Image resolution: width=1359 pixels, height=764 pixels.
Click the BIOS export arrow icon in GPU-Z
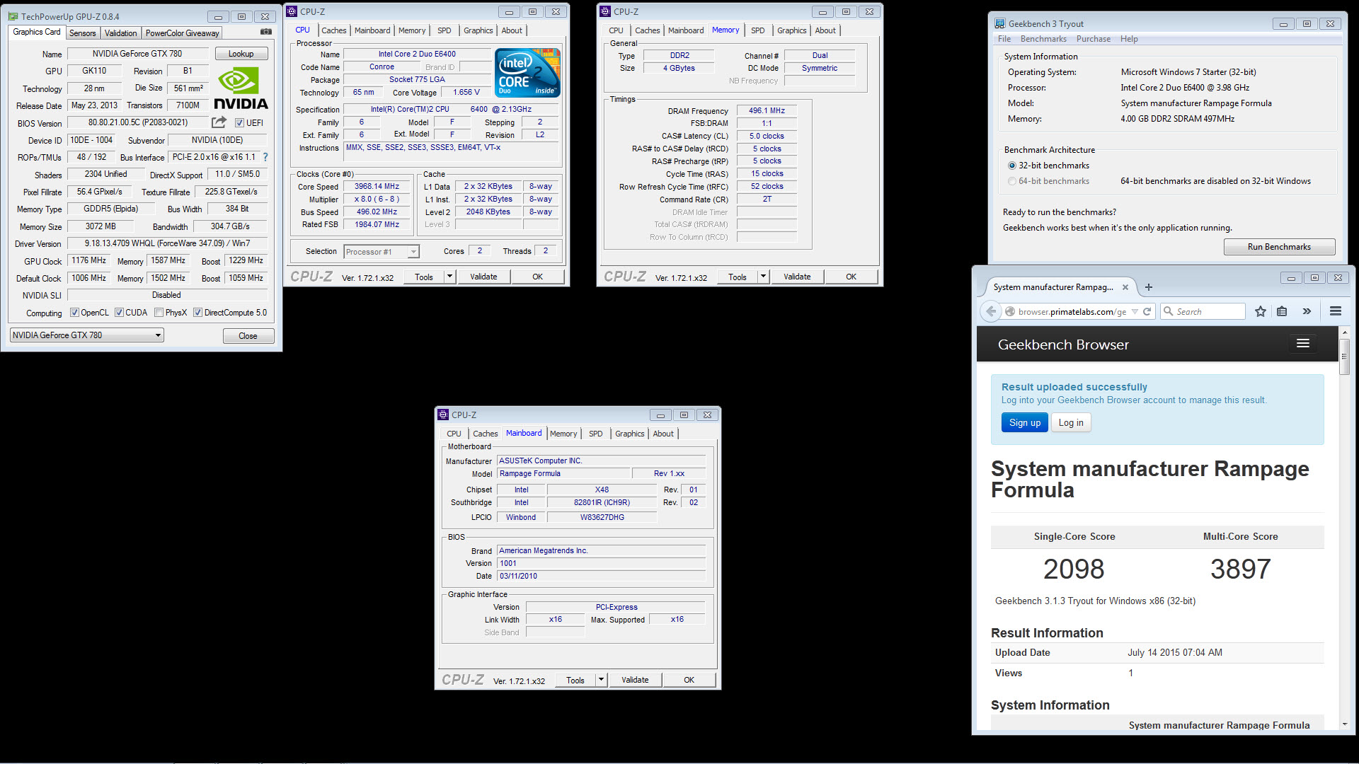pyautogui.click(x=219, y=122)
